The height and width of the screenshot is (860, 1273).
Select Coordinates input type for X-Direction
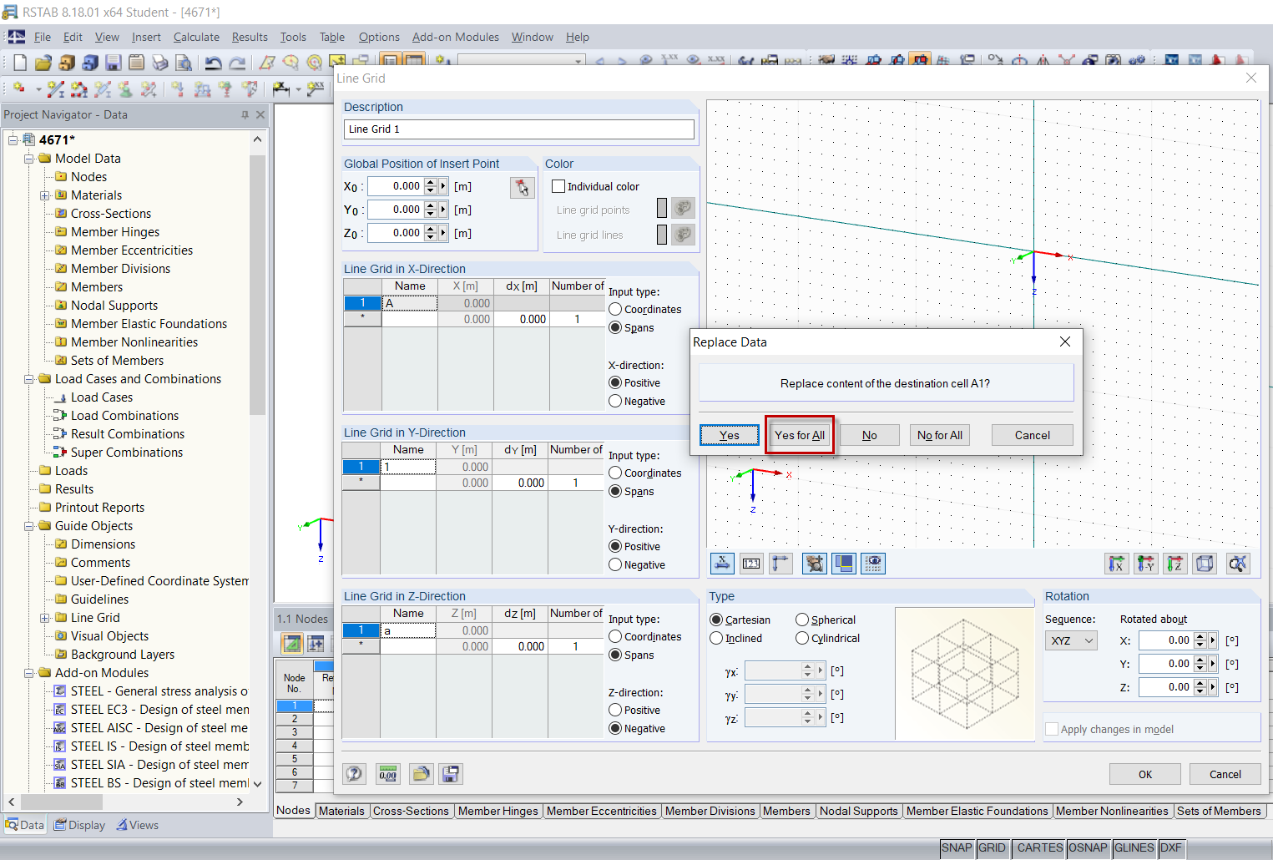point(615,309)
